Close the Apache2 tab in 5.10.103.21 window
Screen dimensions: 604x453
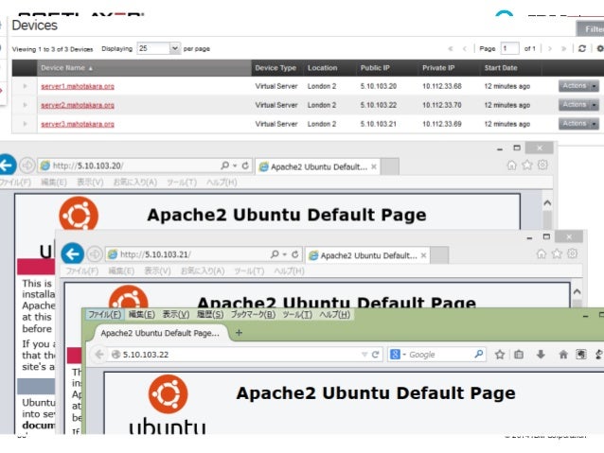tap(423, 255)
